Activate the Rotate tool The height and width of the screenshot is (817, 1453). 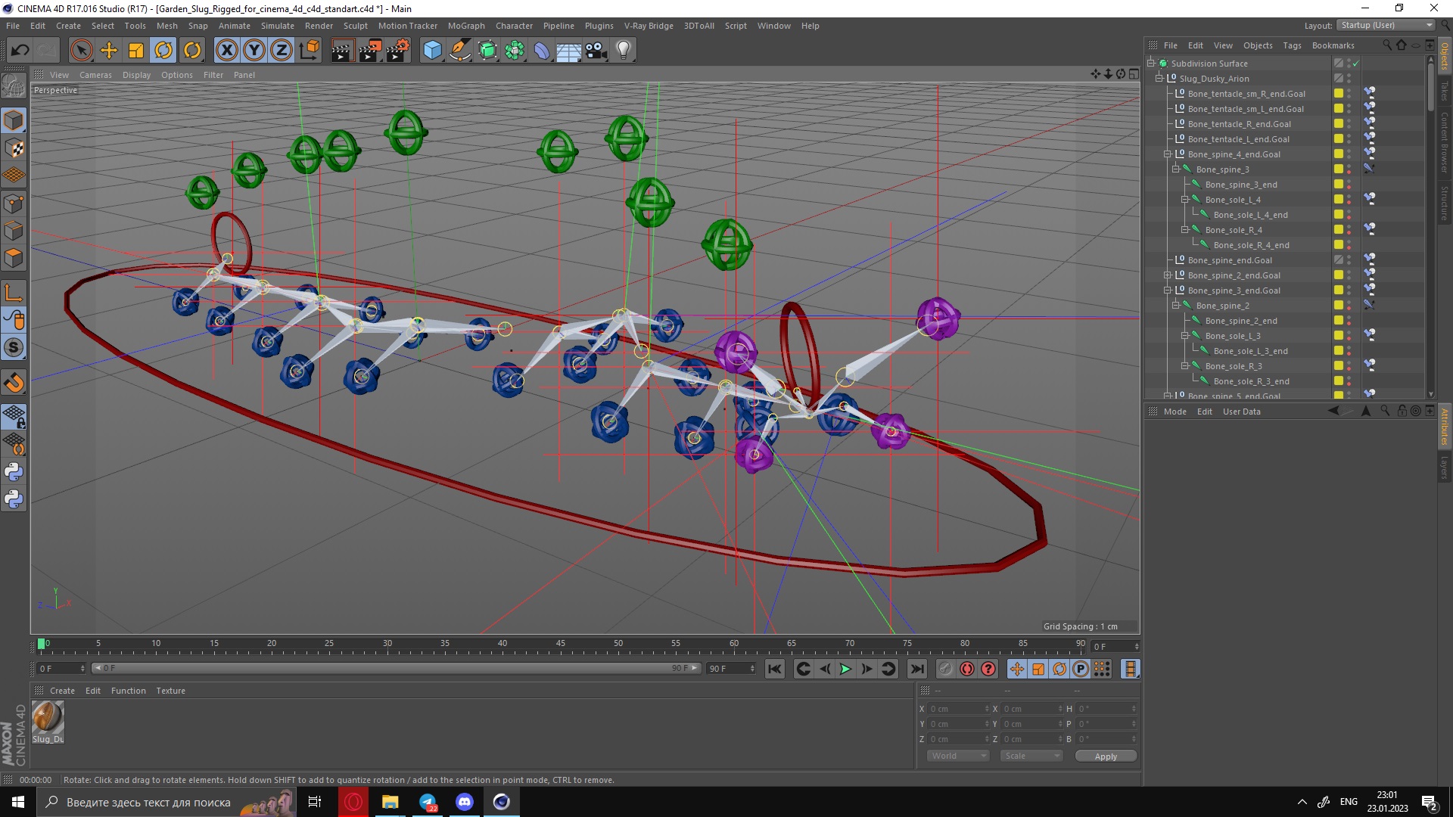click(164, 51)
